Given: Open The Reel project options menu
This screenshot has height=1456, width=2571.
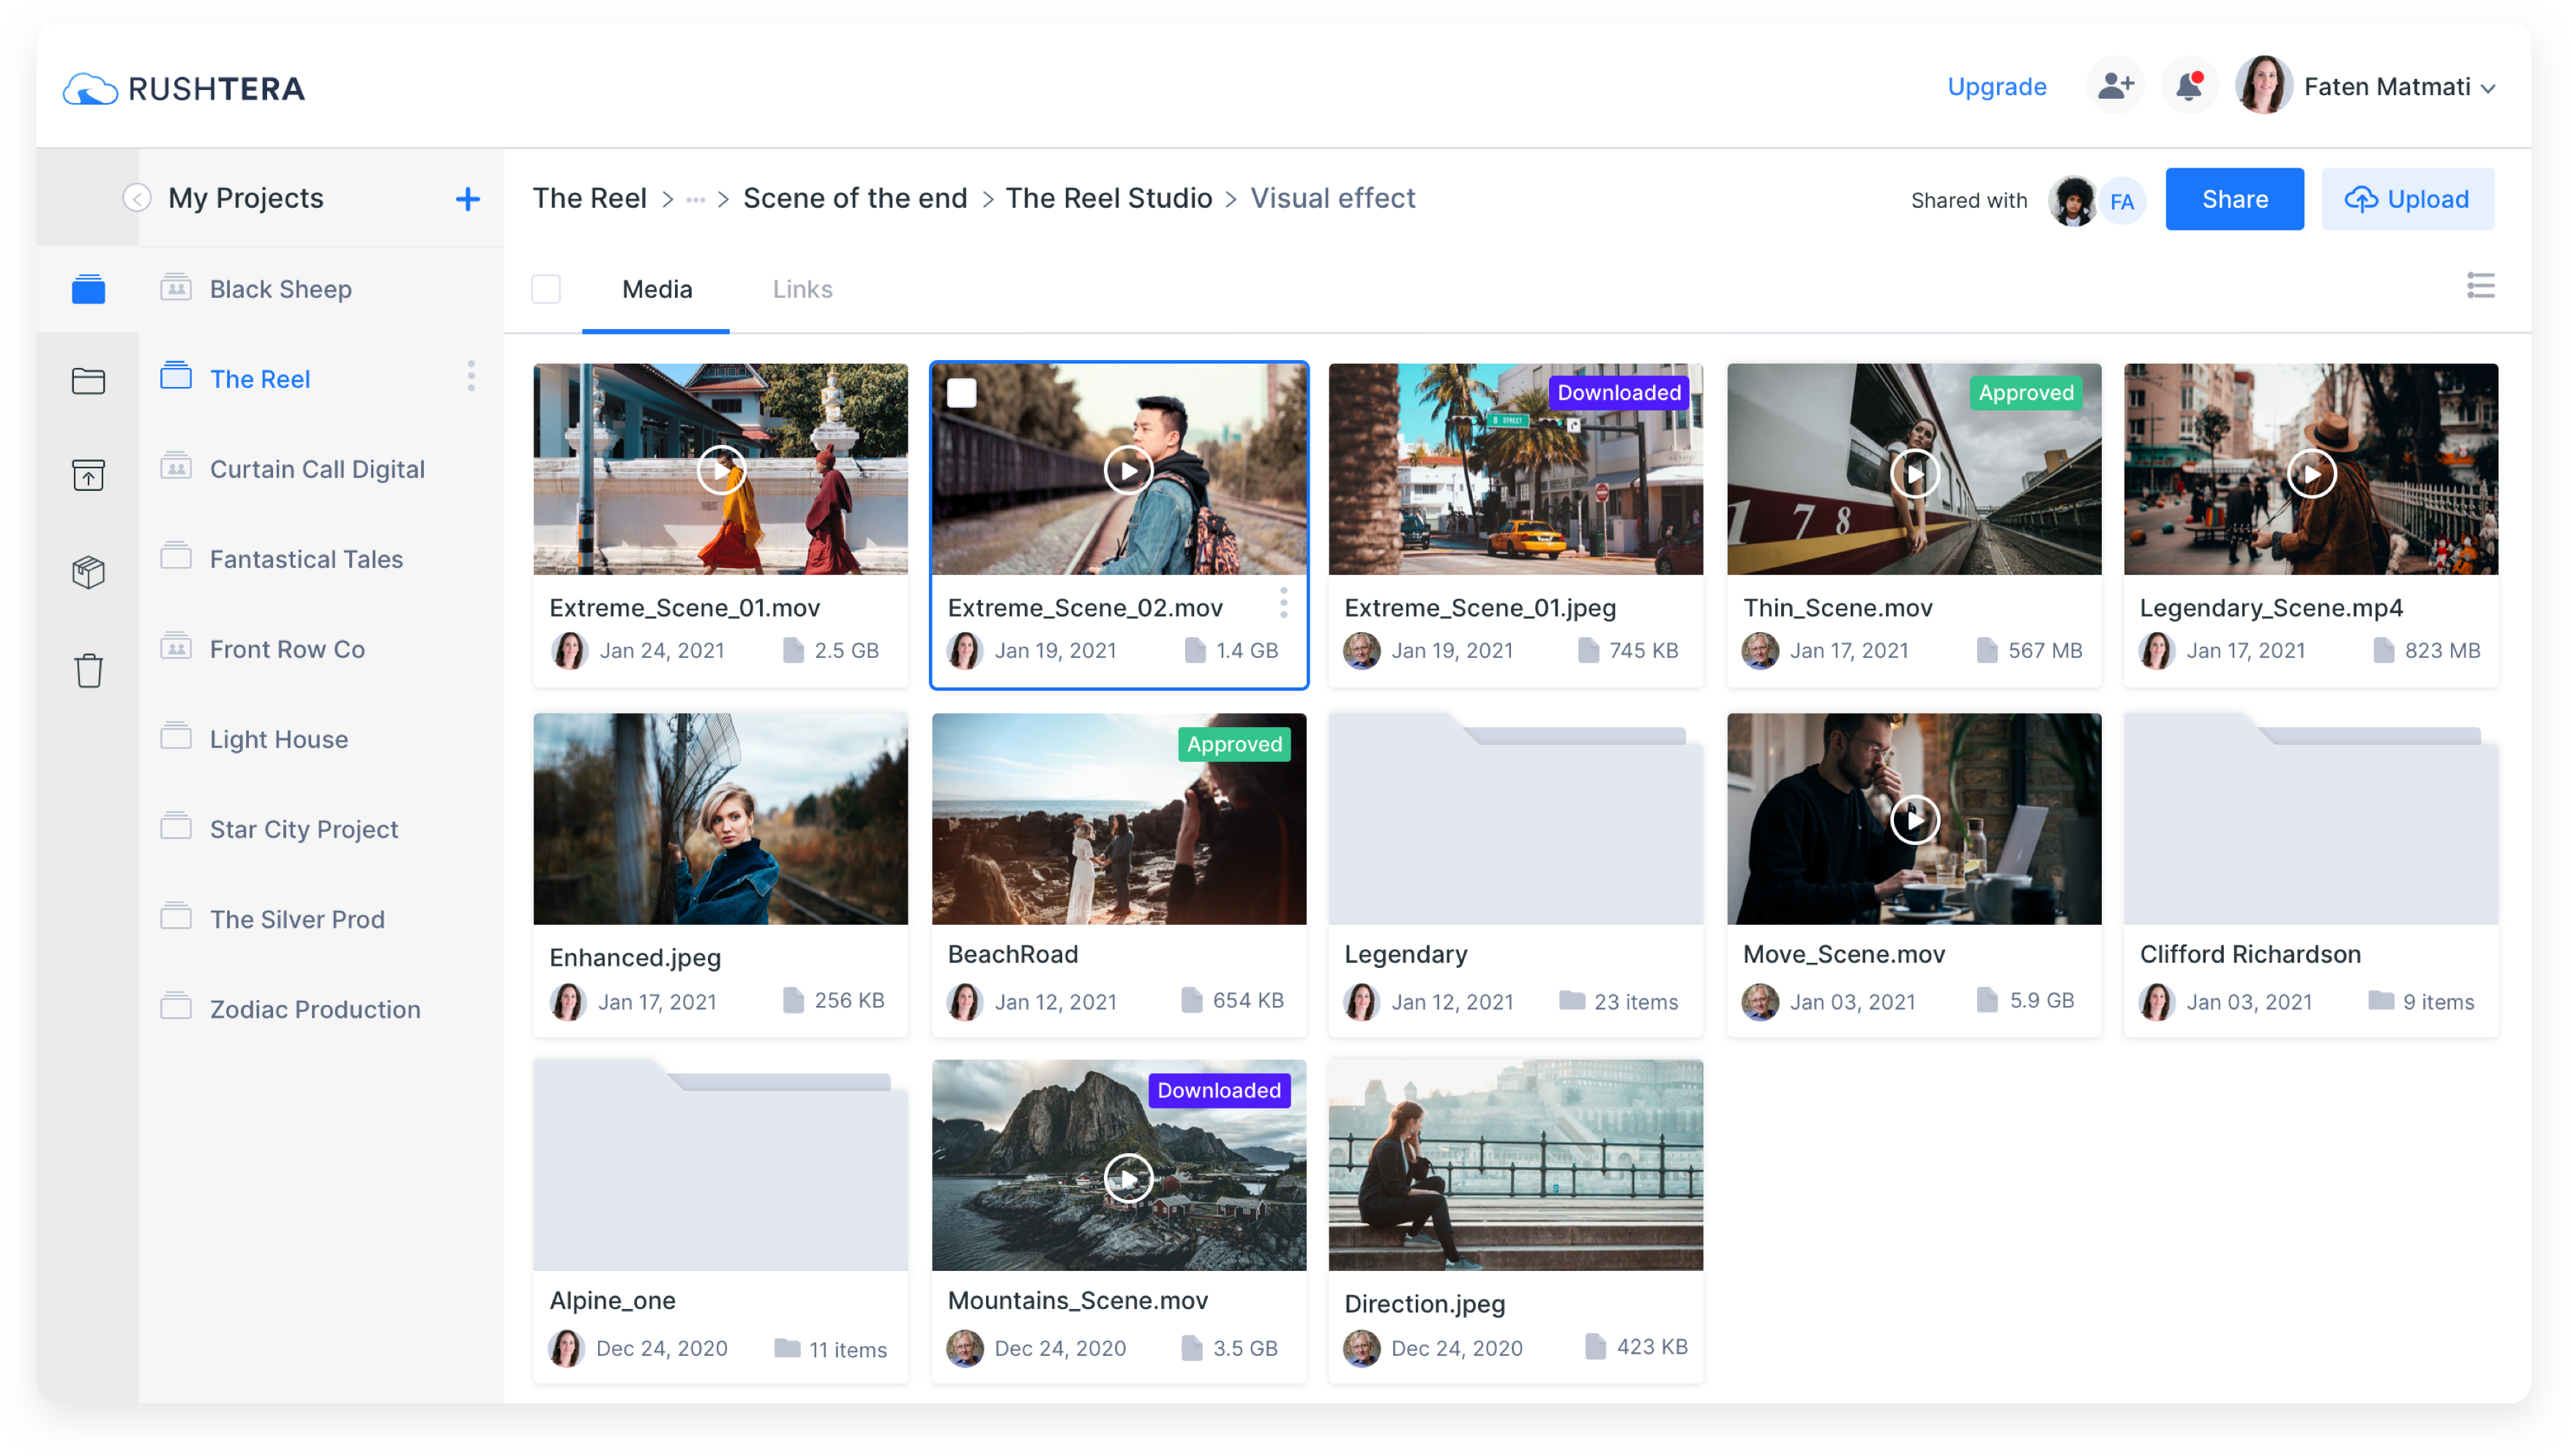Looking at the screenshot, I should pyautogui.click(x=471, y=377).
